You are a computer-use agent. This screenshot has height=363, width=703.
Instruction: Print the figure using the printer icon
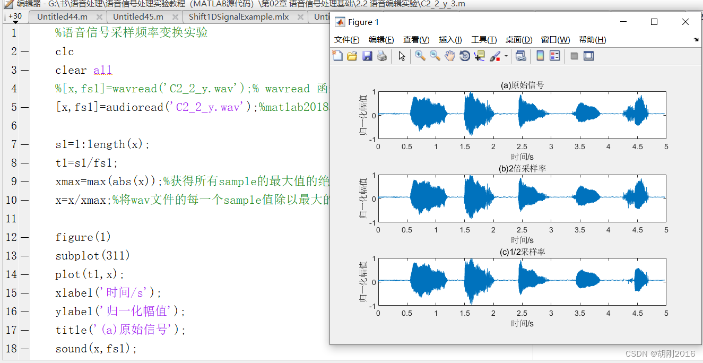coord(381,56)
